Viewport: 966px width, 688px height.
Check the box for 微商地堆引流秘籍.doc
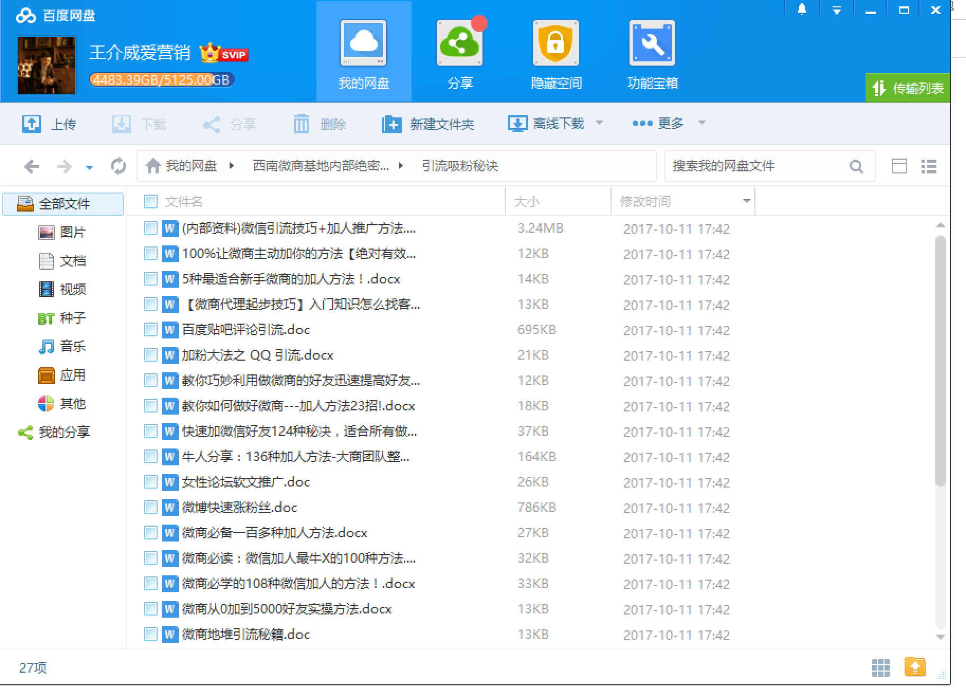tap(151, 634)
